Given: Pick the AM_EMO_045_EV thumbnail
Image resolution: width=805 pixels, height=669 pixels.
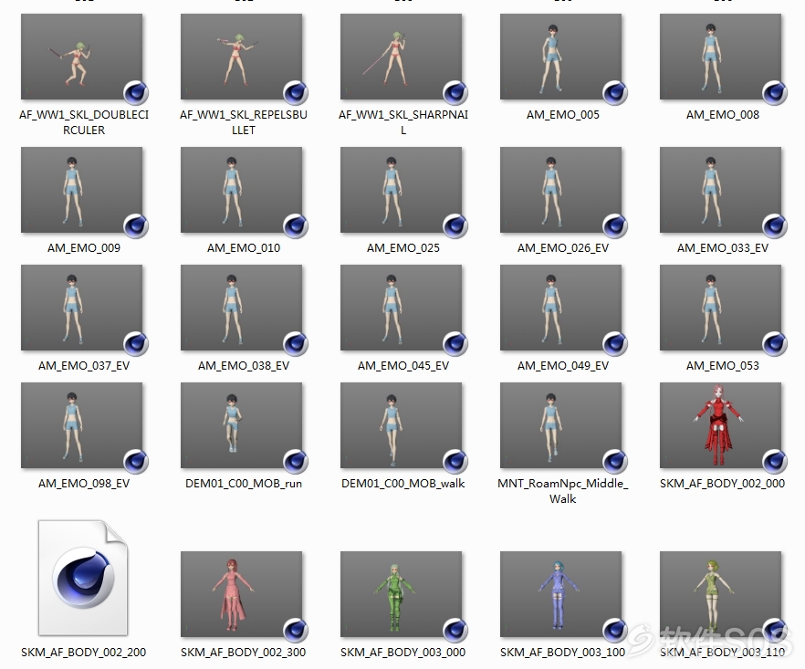Looking at the screenshot, I should tap(401, 308).
